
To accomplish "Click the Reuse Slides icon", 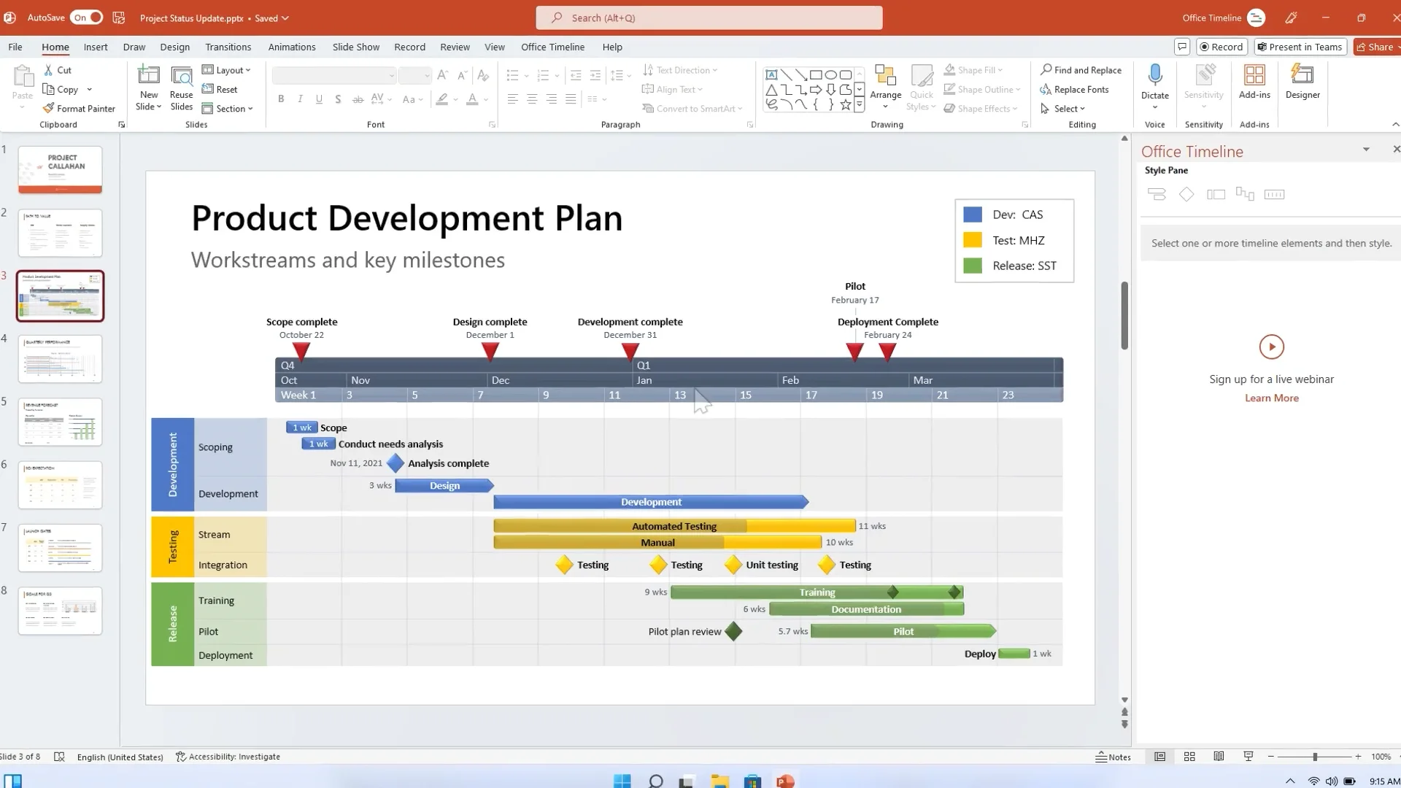I will coord(181,76).
